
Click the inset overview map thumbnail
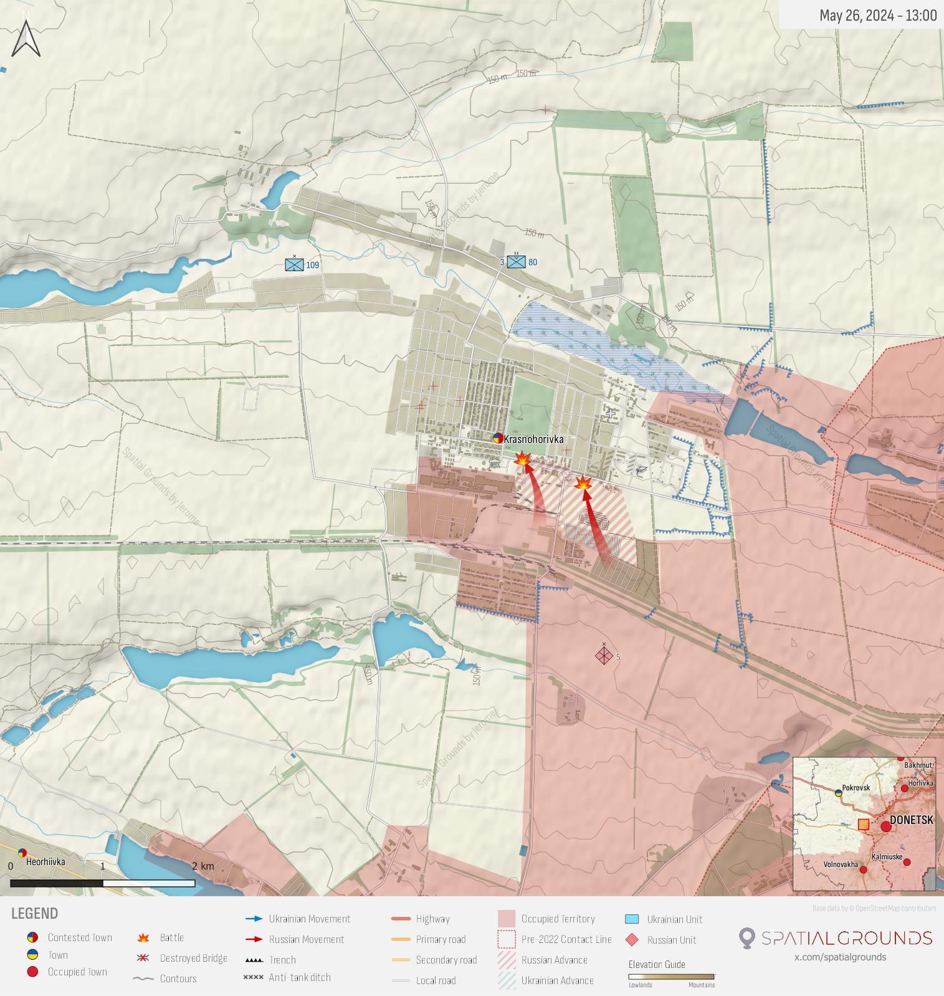click(x=864, y=824)
